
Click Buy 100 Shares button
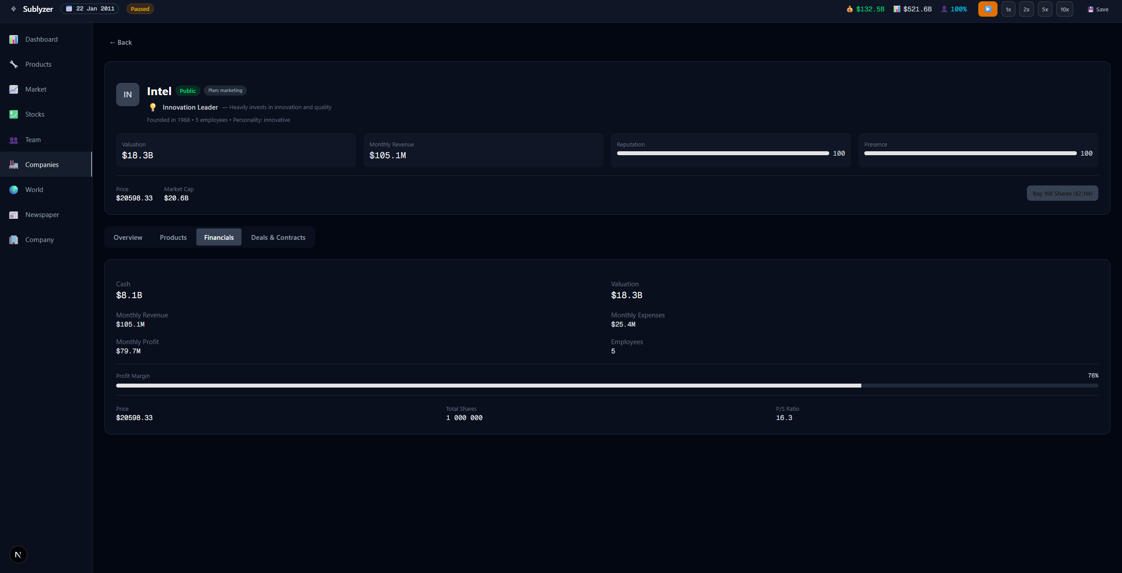(1062, 193)
